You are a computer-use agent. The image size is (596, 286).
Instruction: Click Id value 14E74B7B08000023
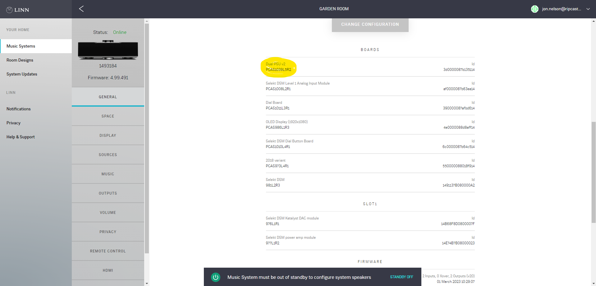point(458,243)
